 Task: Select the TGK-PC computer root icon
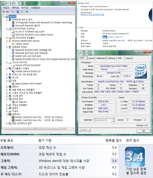[x=7, y=16]
